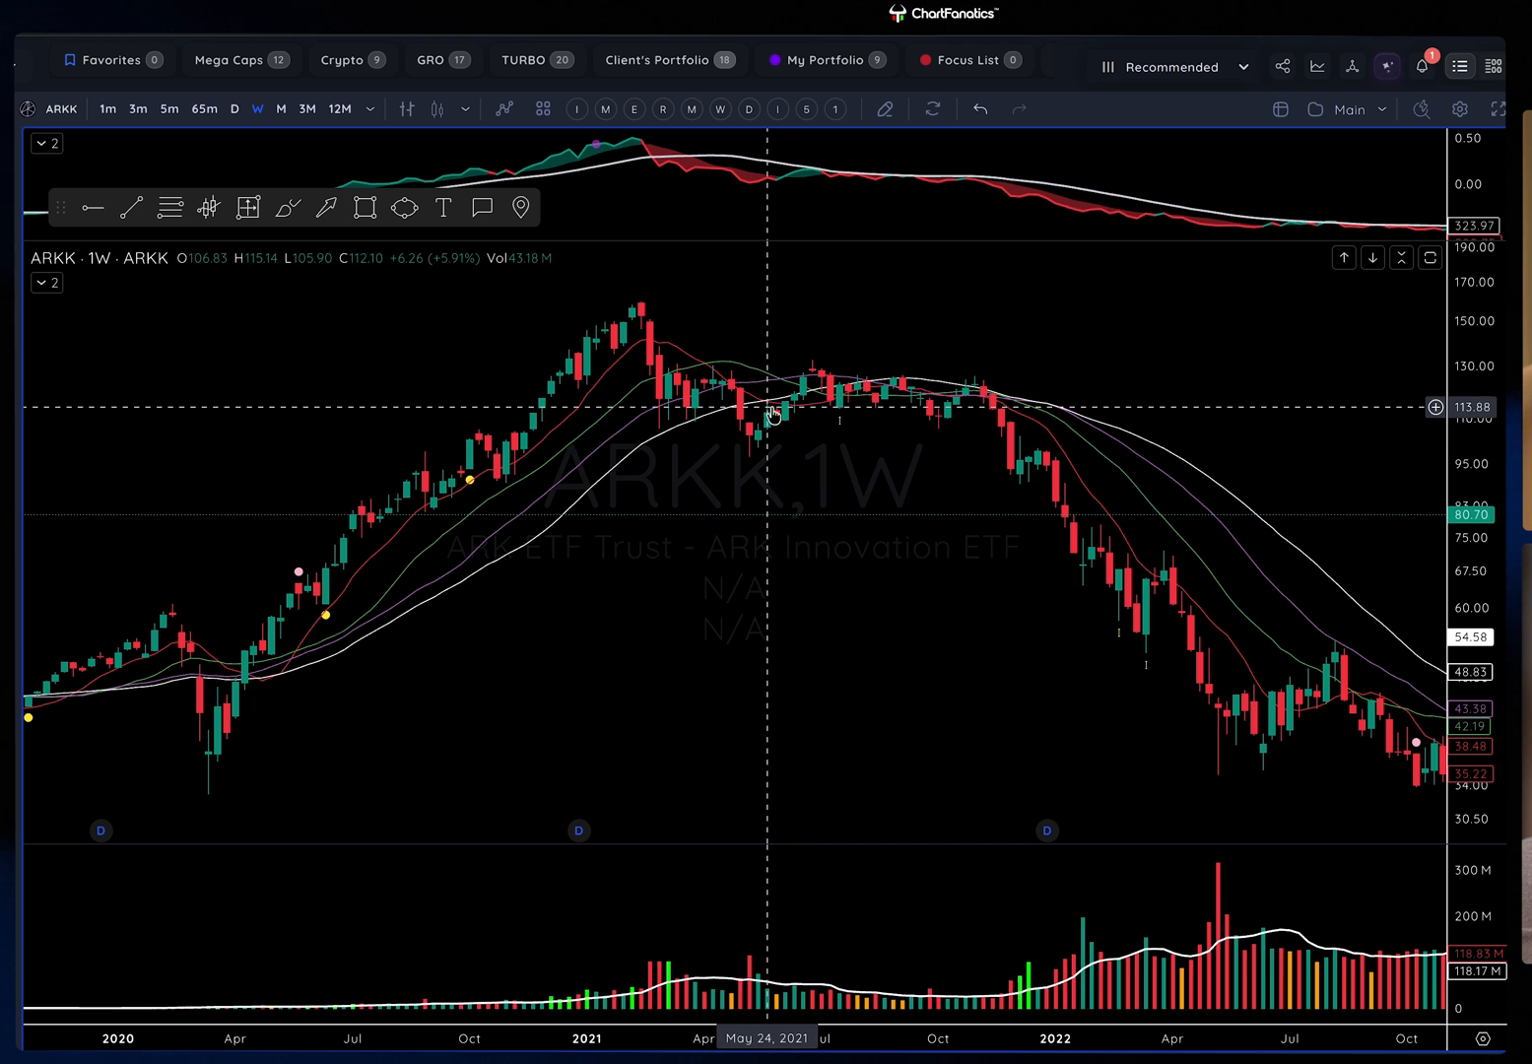Redo the chart action
The image size is (1532, 1064).
1020,109
